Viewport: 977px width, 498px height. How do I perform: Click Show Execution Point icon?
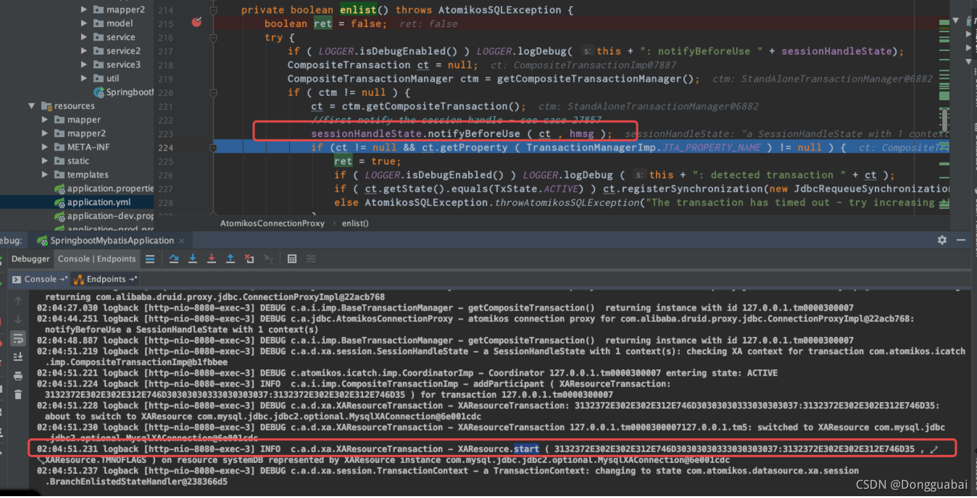click(x=150, y=259)
